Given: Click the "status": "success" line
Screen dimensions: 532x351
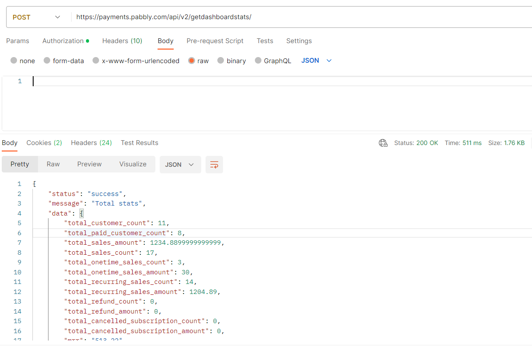Looking at the screenshot, I should 87,194.
